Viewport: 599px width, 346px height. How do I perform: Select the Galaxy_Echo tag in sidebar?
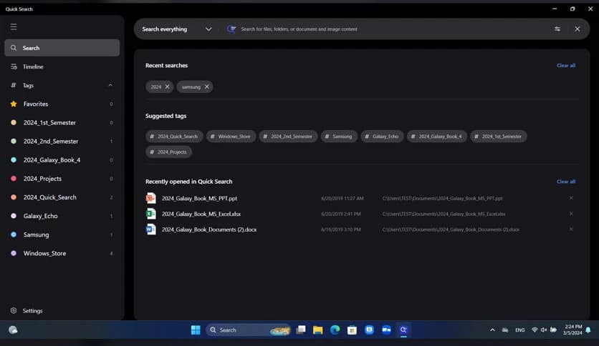(x=62, y=216)
